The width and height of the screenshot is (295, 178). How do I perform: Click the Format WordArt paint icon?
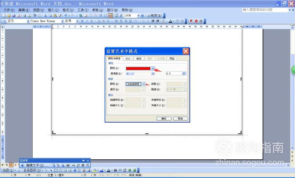tap(58, 165)
